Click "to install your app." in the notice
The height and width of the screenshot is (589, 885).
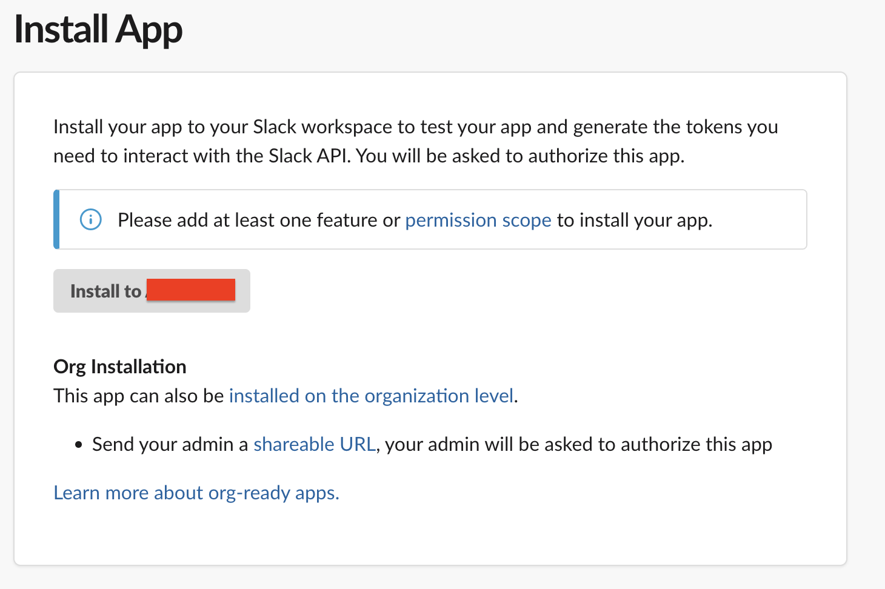635,220
